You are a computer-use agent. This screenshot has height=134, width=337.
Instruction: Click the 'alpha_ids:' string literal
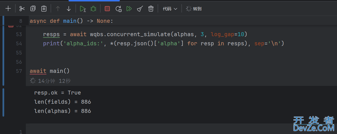click(x=83, y=44)
